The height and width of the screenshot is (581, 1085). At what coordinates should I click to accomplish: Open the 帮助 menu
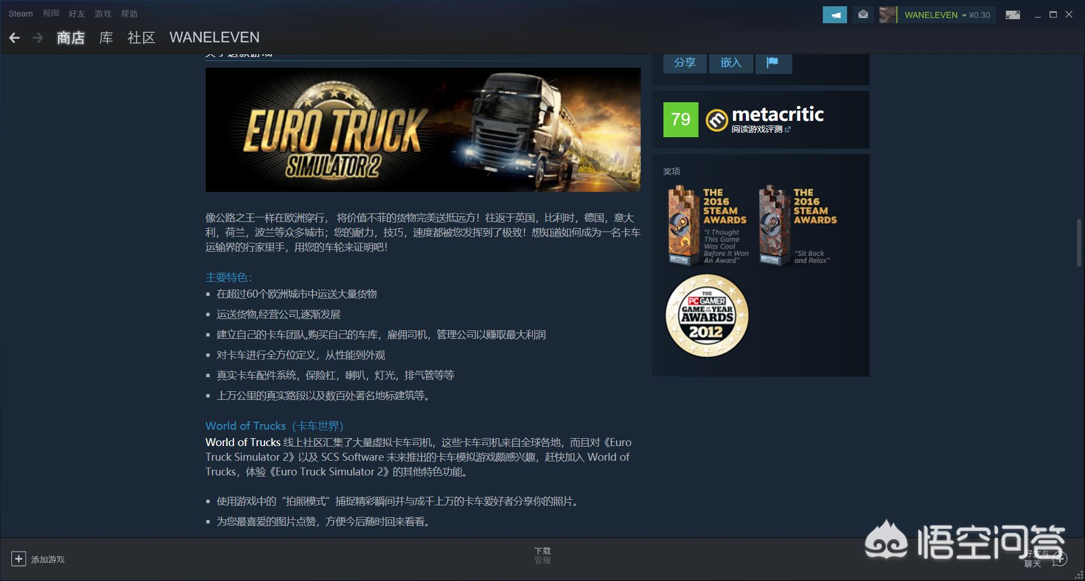pos(129,14)
